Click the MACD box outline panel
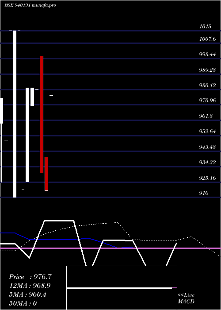 click(122, 288)
